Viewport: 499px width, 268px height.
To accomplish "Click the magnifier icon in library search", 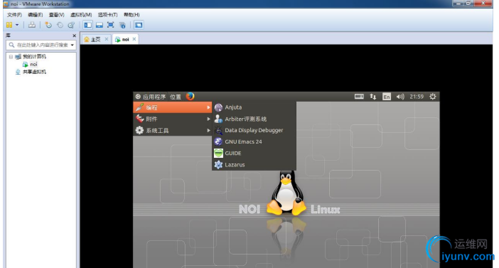I will coord(11,45).
